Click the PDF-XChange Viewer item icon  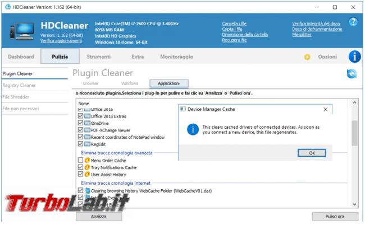click(87, 130)
